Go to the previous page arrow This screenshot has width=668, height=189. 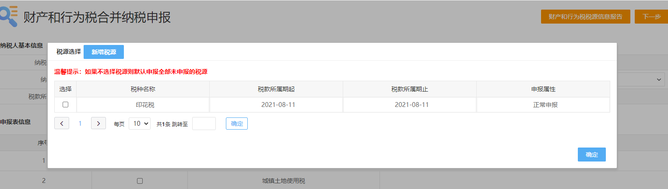coord(62,124)
